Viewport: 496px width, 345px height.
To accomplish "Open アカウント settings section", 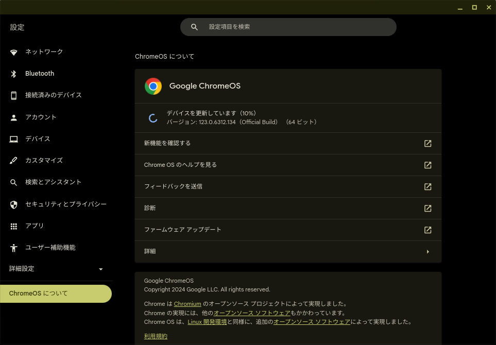I will point(41,117).
